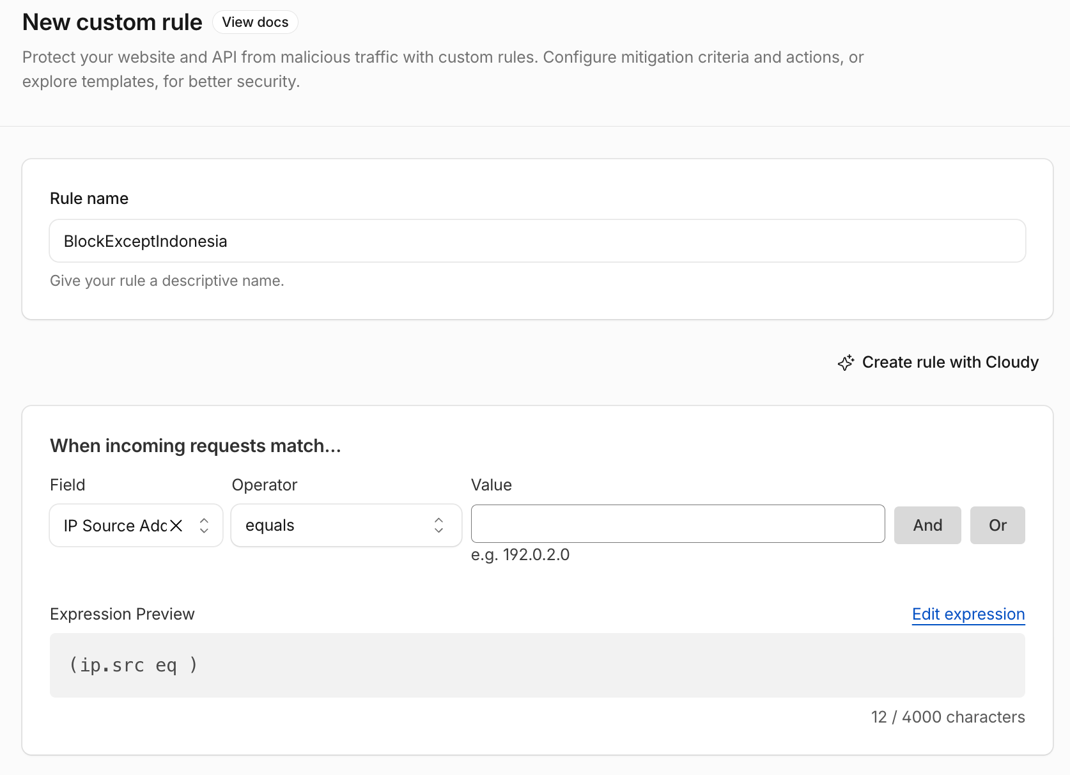1070x775 pixels.
Task: Click the 'When incoming requests match...' heading
Action: pyautogui.click(x=196, y=446)
